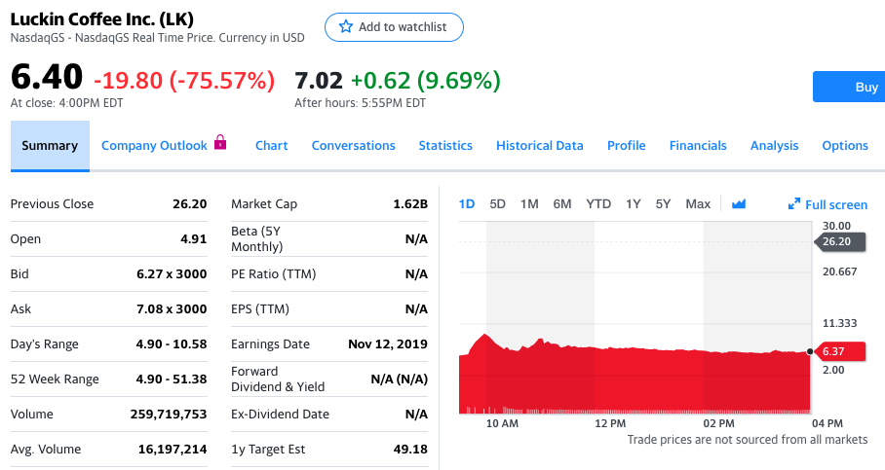Select the 1D chart range
885x470 pixels.
click(x=467, y=204)
